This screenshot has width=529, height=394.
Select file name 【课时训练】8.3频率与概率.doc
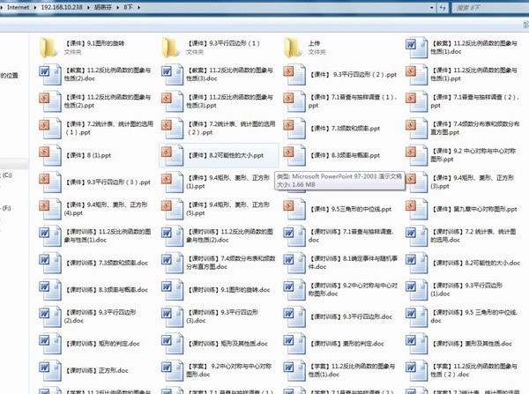108,290
